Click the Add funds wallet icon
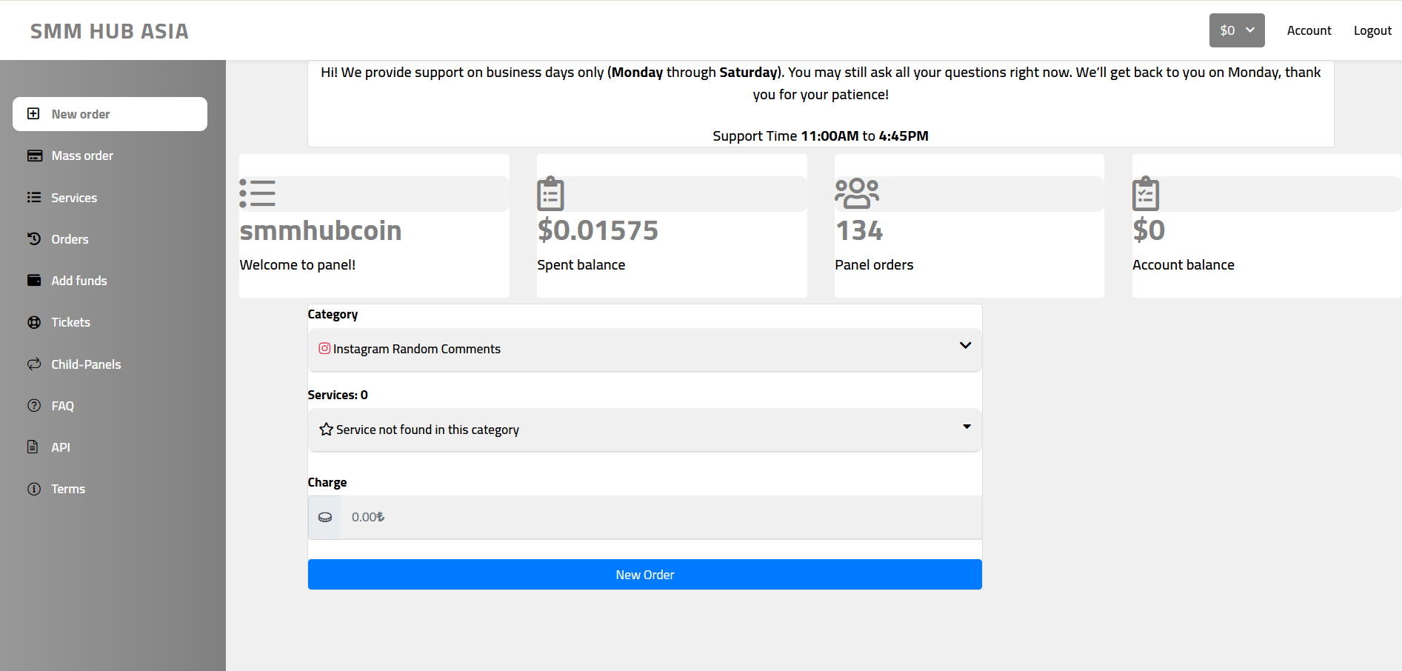Screen dimensions: 1402x671 coord(34,280)
